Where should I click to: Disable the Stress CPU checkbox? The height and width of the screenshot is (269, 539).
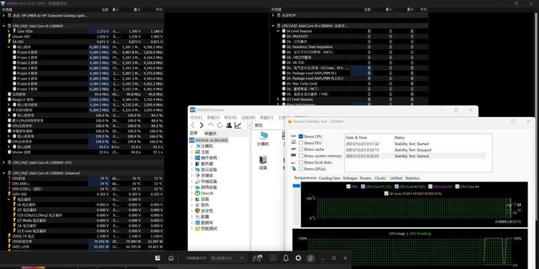coord(301,137)
